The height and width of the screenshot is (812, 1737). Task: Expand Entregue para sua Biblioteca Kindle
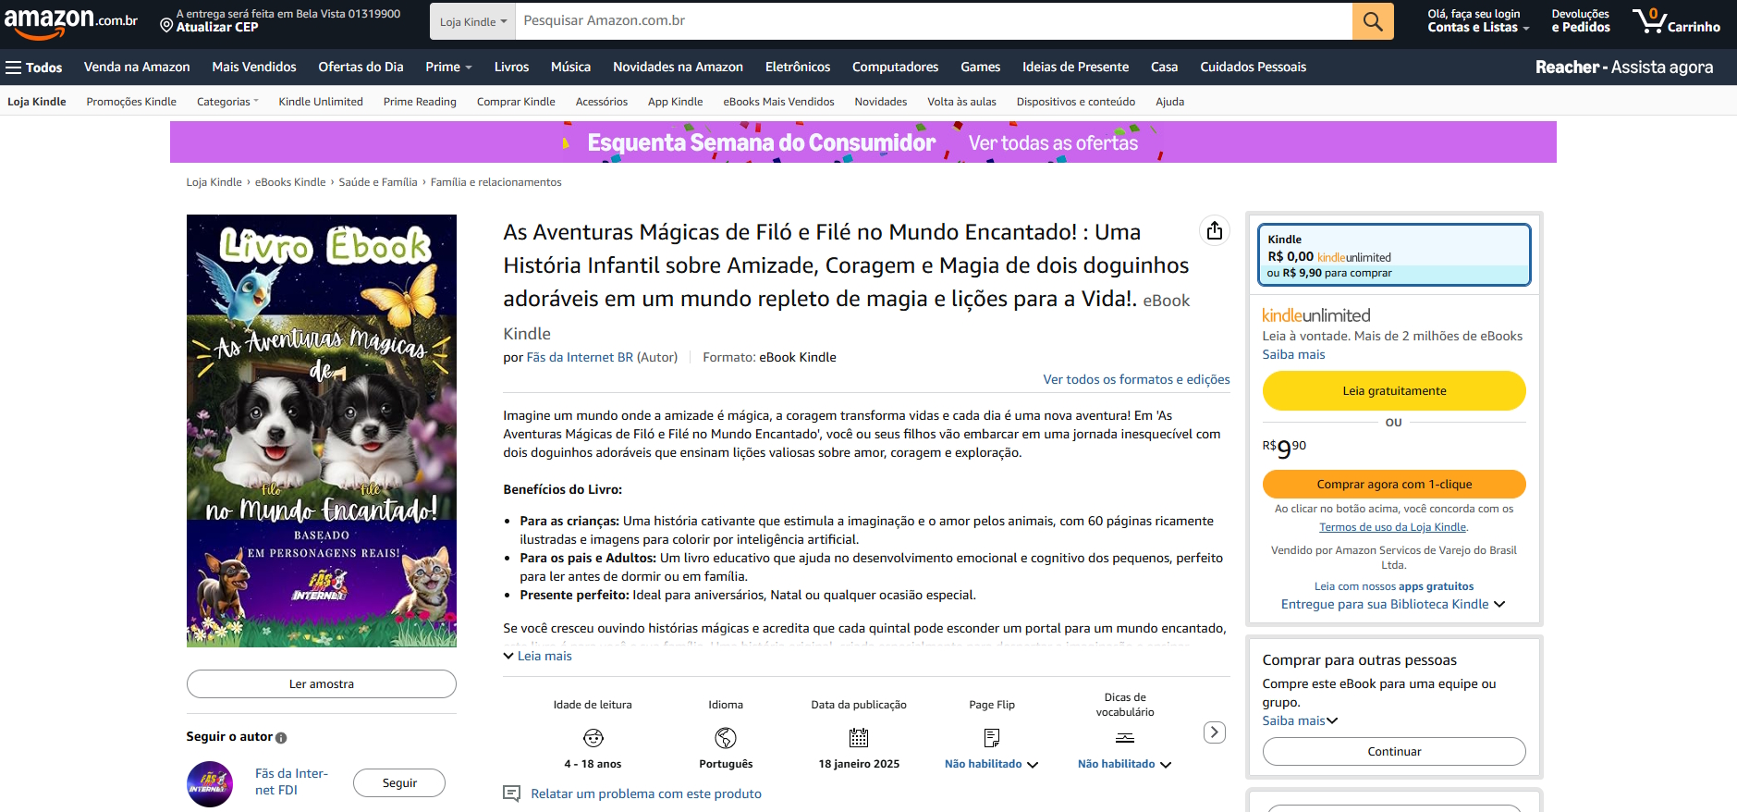pyautogui.click(x=1393, y=604)
